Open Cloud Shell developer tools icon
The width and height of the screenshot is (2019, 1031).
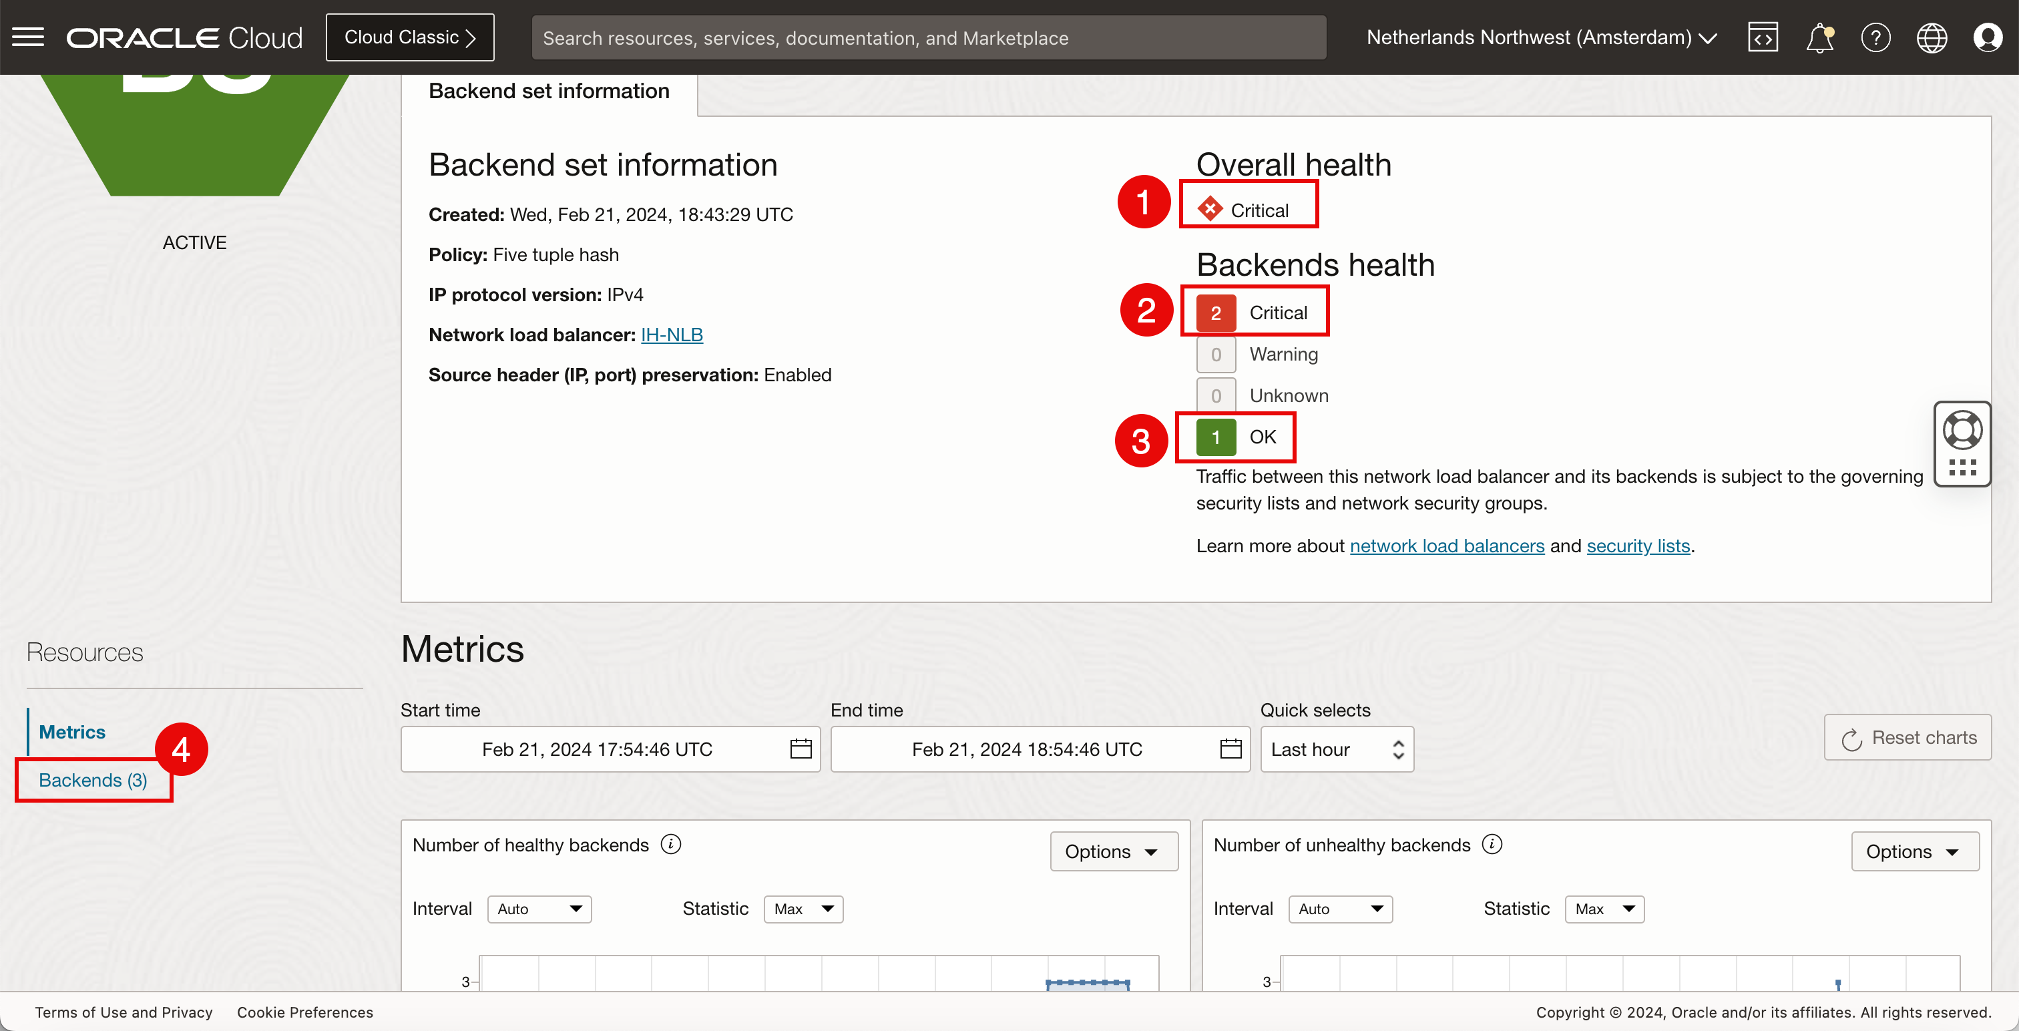pos(1763,37)
